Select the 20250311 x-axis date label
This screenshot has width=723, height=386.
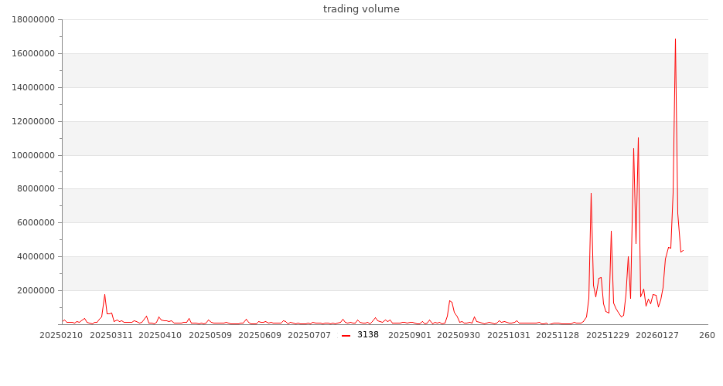coord(111,336)
